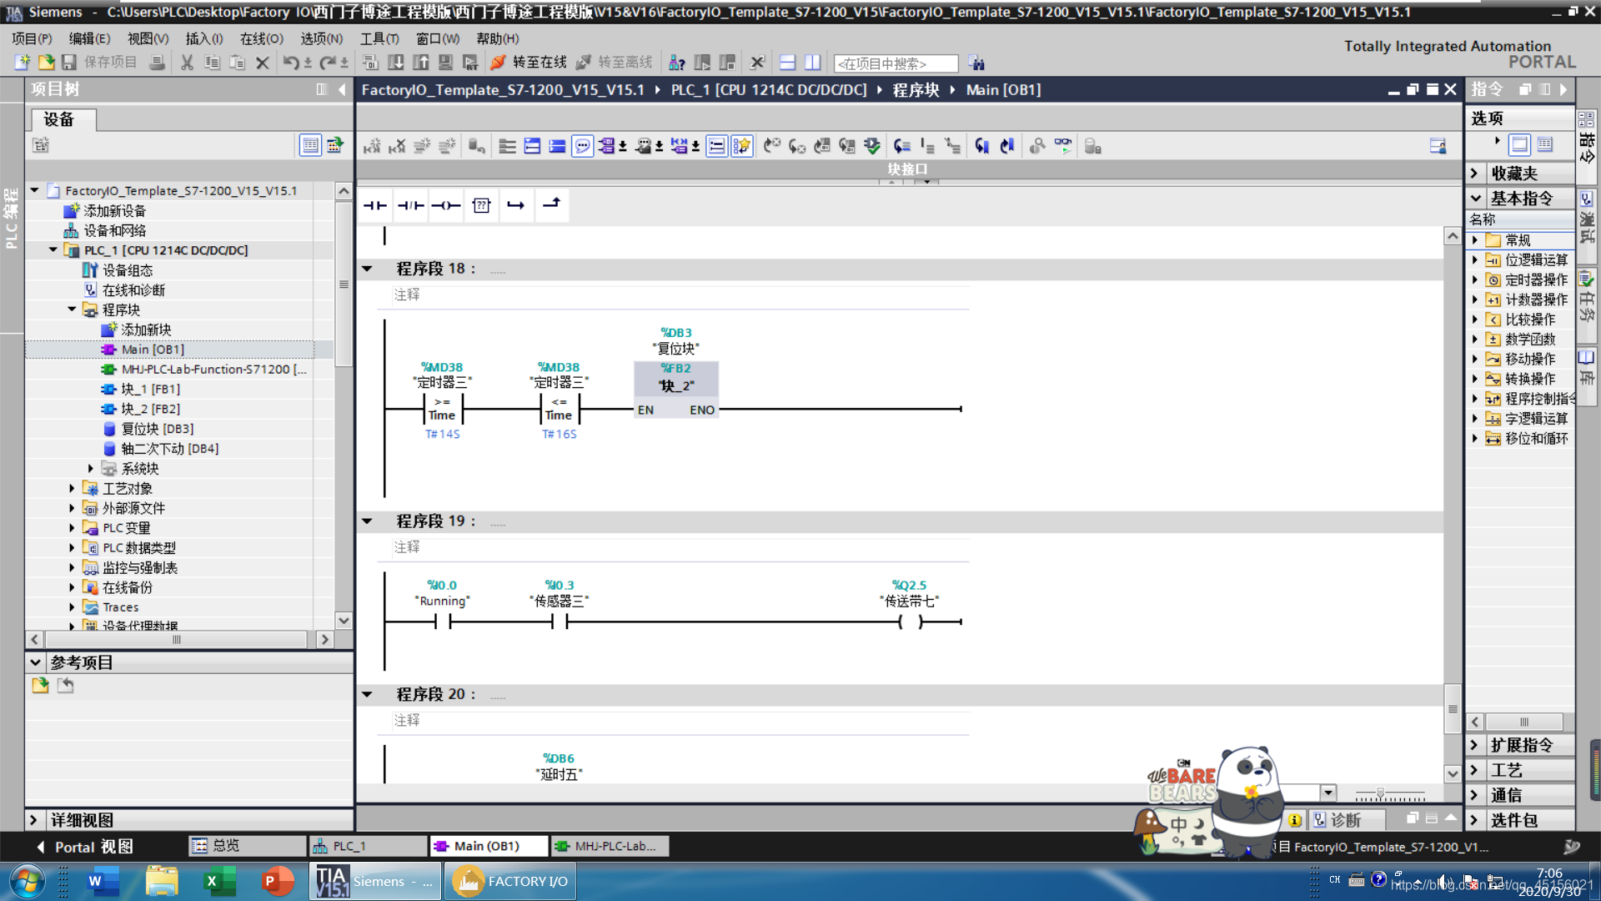Click the Download to device icon
This screenshot has width=1601, height=901.
tap(396, 63)
